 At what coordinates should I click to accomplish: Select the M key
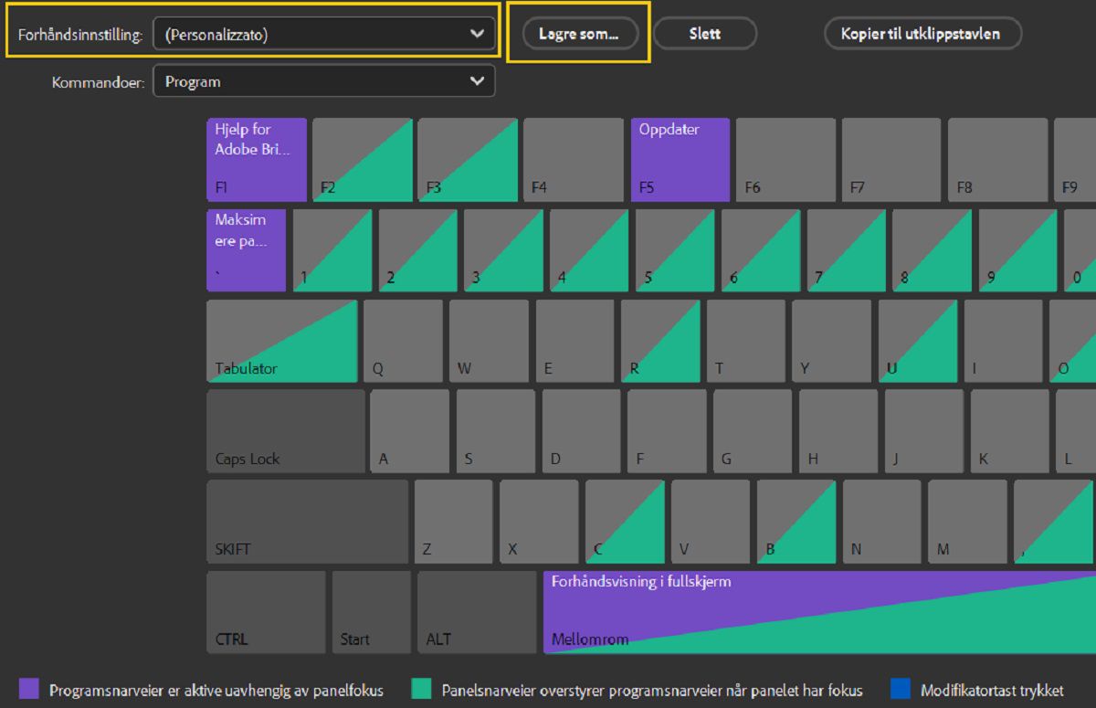pos(968,522)
